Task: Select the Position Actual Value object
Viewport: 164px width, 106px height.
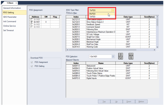Action: [x=112, y=68]
